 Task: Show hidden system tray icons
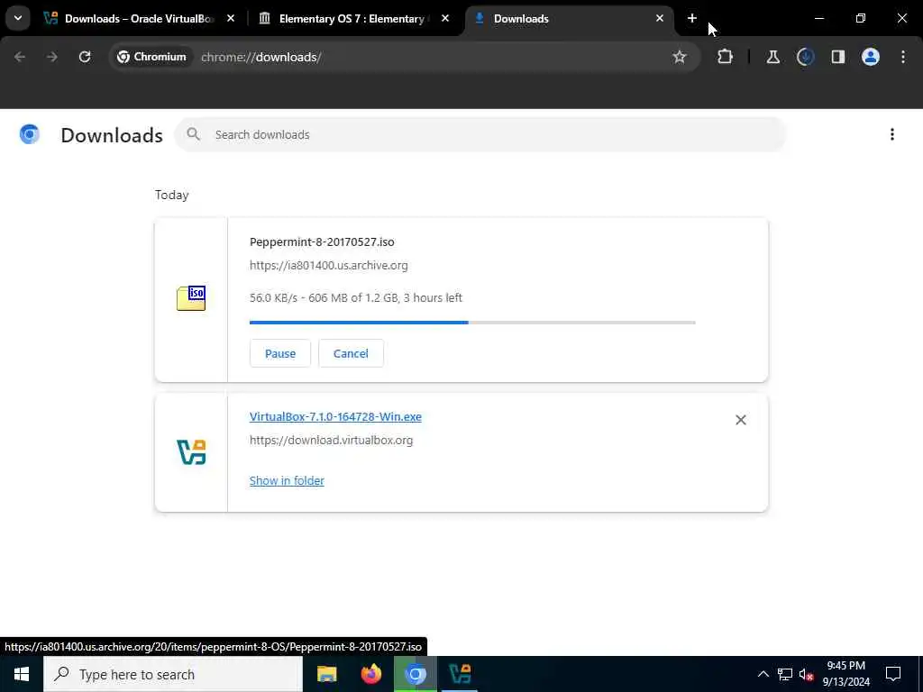tap(763, 674)
